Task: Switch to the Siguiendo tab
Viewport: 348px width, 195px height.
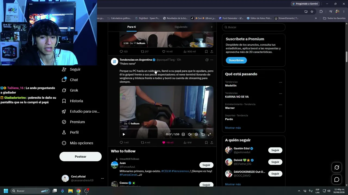Action: click(181, 27)
